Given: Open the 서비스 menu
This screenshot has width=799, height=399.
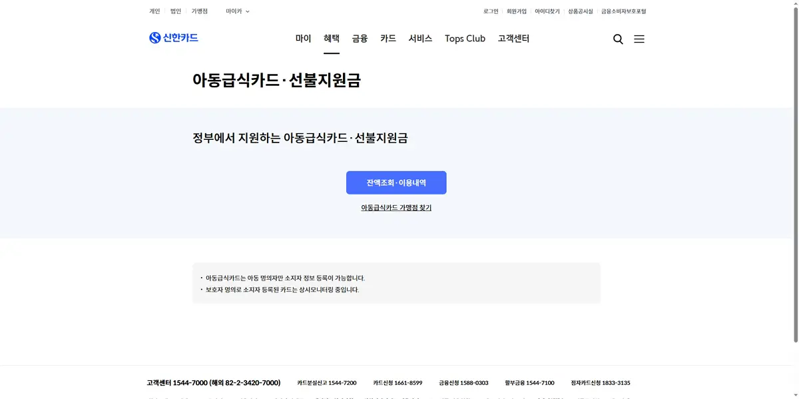Looking at the screenshot, I should click(x=421, y=39).
